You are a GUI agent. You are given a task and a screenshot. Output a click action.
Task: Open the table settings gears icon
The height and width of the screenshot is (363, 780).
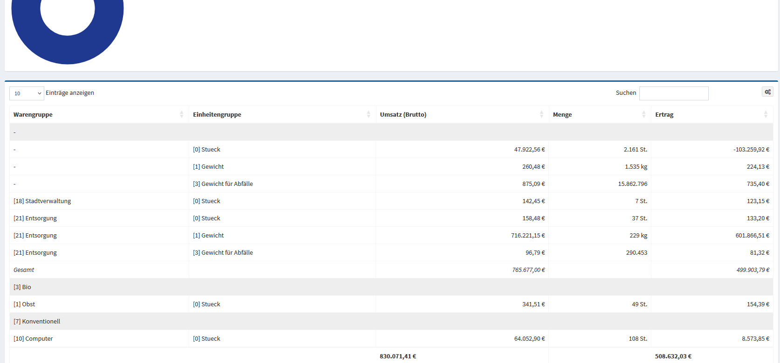point(767,92)
